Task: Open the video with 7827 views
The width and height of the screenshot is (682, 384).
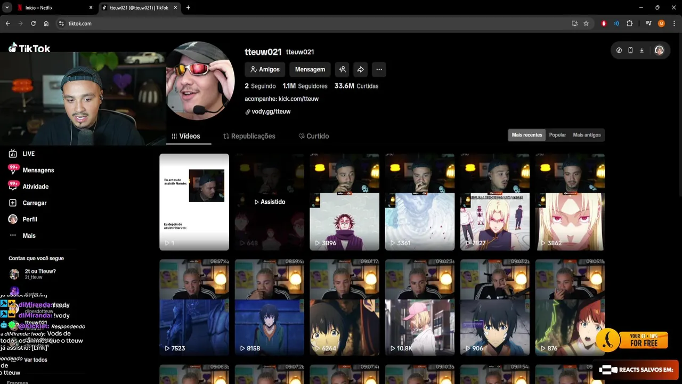Action: (495, 202)
